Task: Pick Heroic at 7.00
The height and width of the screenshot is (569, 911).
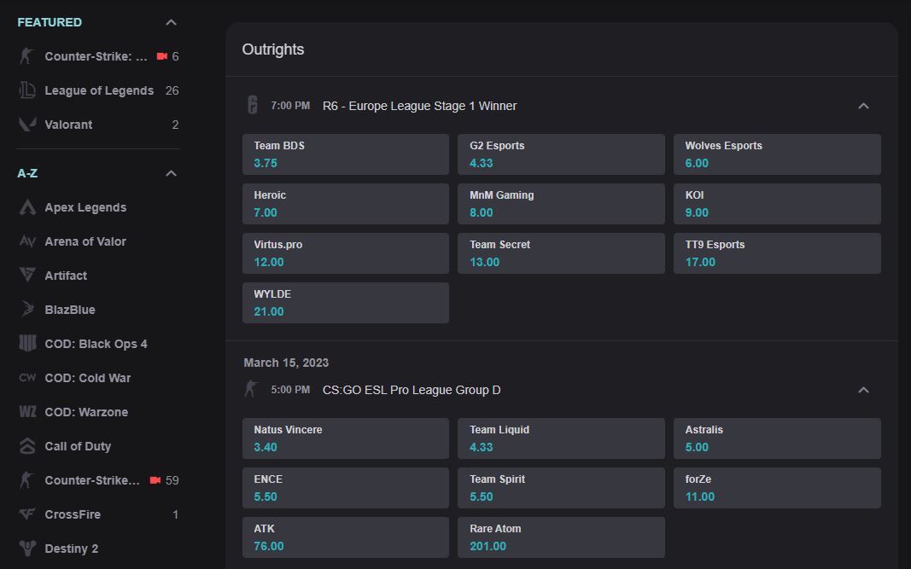Action: (346, 204)
